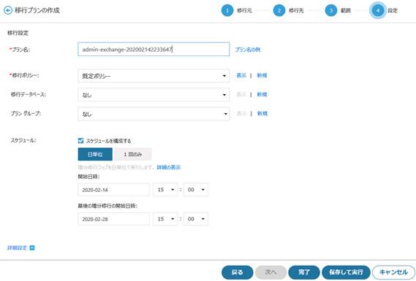
Task: Select the 1 回のみ schedule option
Action: pyautogui.click(x=132, y=155)
